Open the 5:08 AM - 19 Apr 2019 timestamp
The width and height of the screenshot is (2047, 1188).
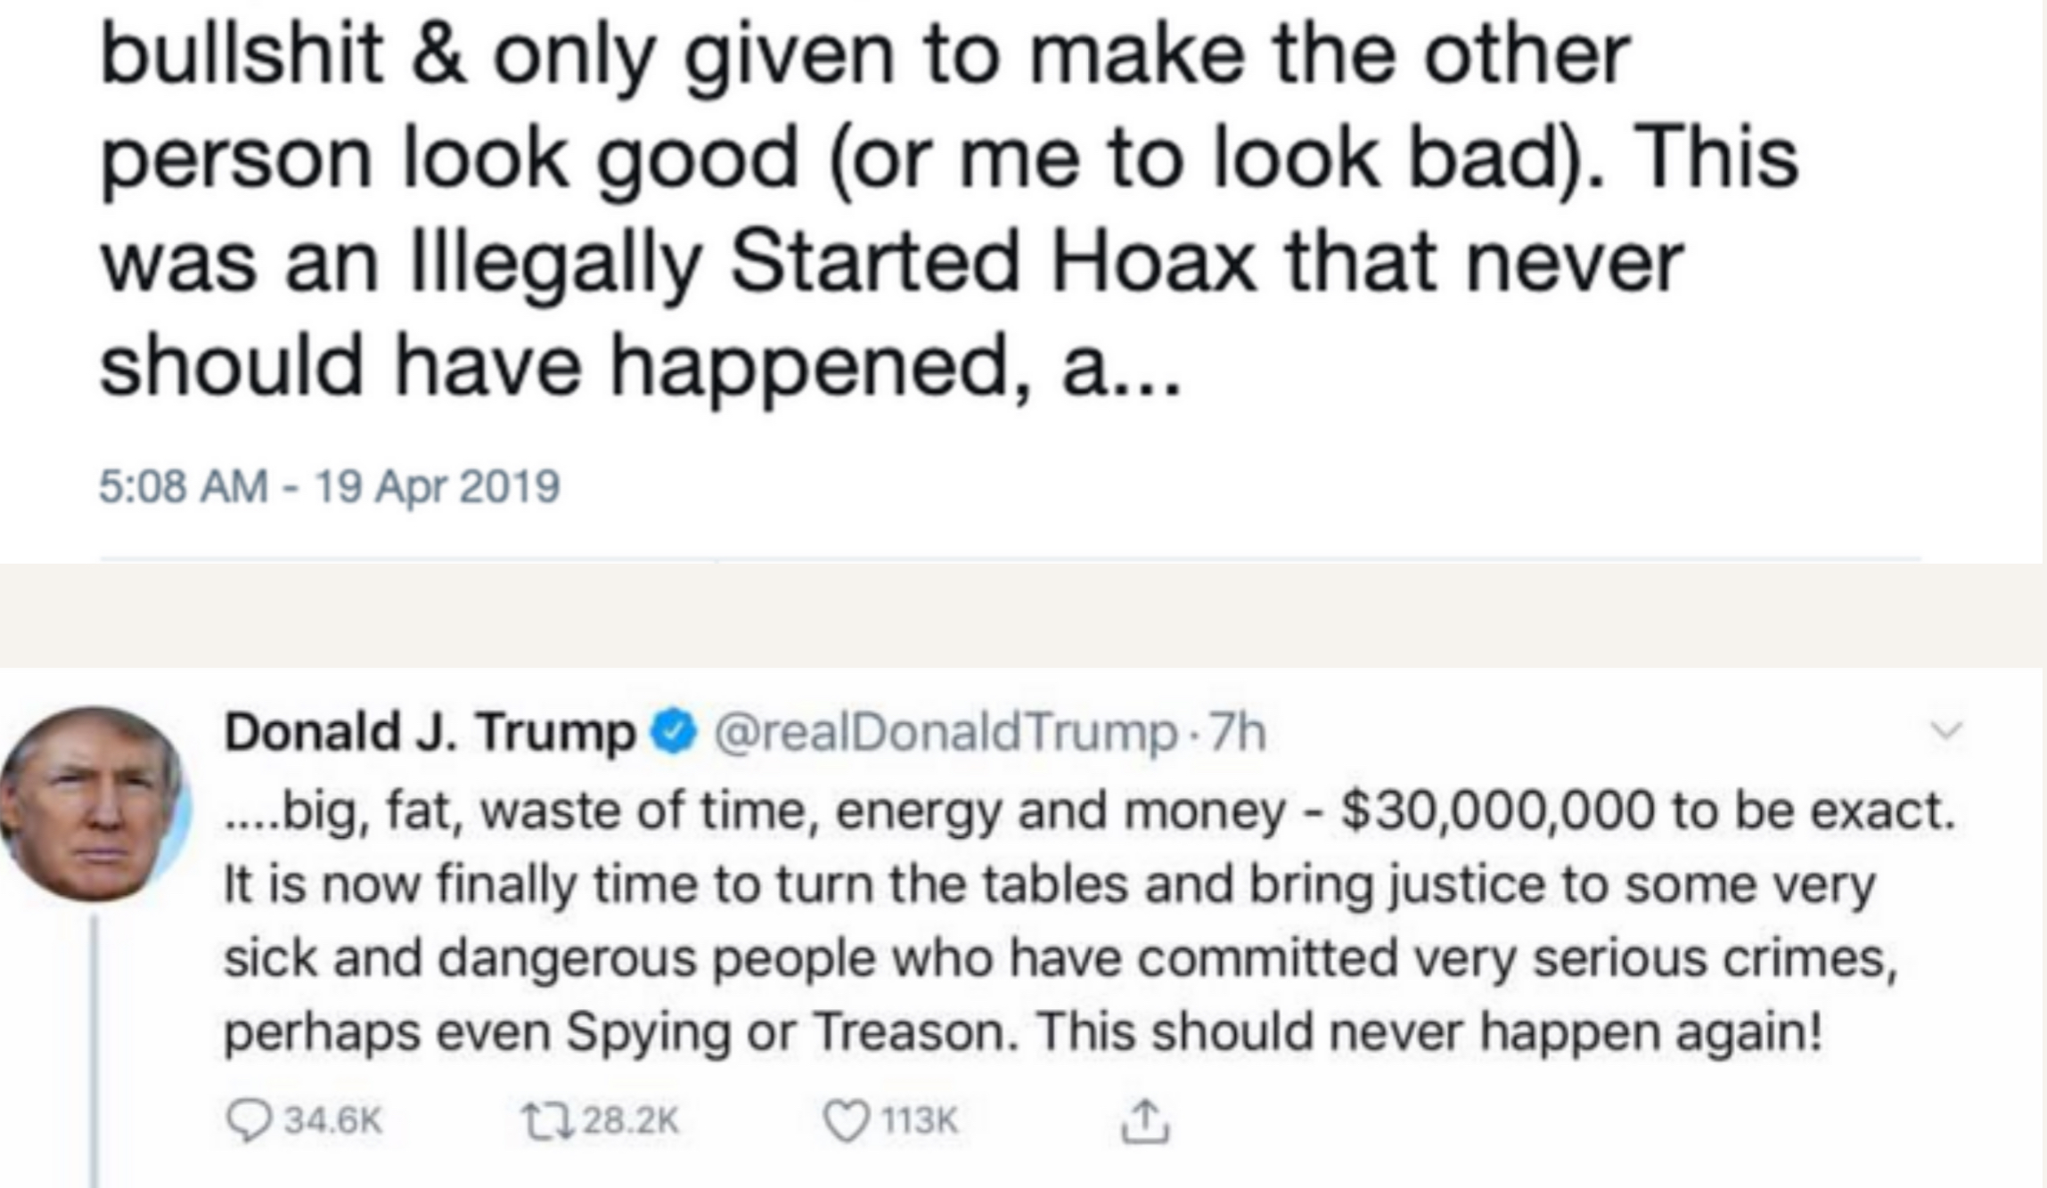click(x=329, y=486)
